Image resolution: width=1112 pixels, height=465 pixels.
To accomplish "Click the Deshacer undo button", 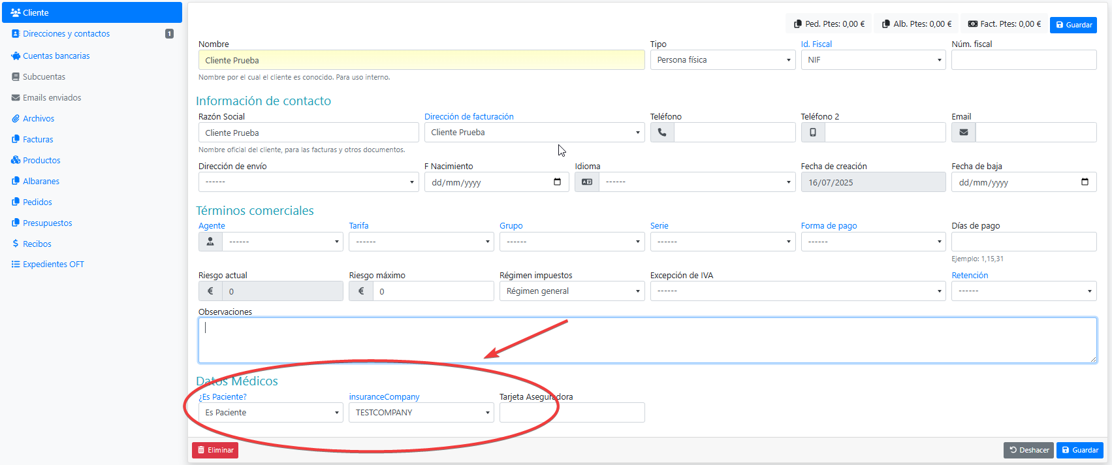I will 1028,450.
